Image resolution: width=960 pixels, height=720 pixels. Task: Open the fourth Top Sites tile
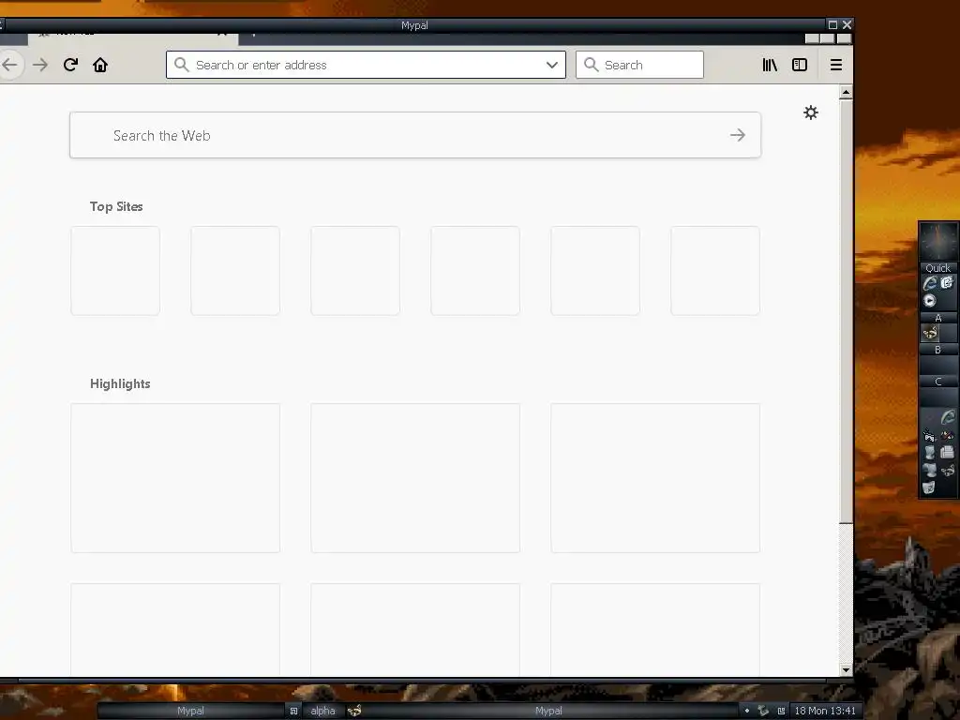point(475,271)
